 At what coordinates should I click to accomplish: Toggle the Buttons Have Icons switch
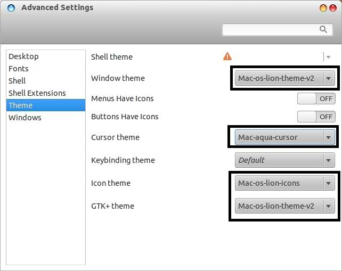point(316,117)
